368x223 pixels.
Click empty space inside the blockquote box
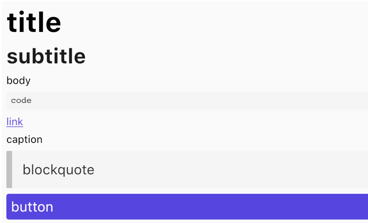point(229,169)
